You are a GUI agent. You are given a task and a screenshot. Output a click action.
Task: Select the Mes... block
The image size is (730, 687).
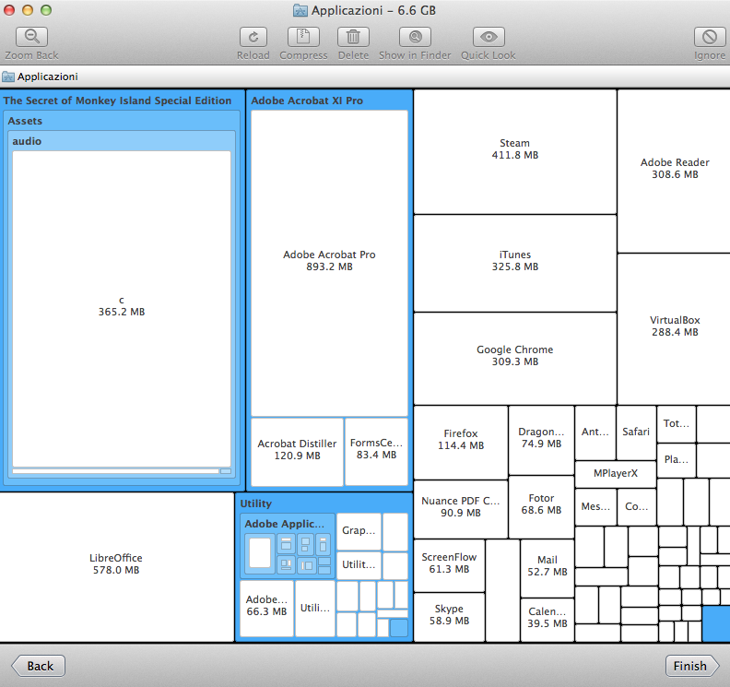click(x=595, y=507)
